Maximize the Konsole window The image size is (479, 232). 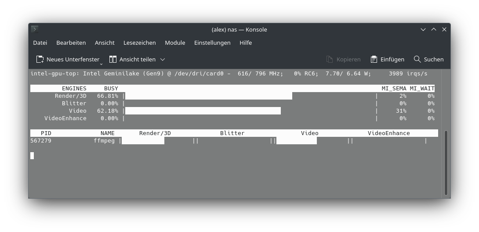pyautogui.click(x=434, y=29)
